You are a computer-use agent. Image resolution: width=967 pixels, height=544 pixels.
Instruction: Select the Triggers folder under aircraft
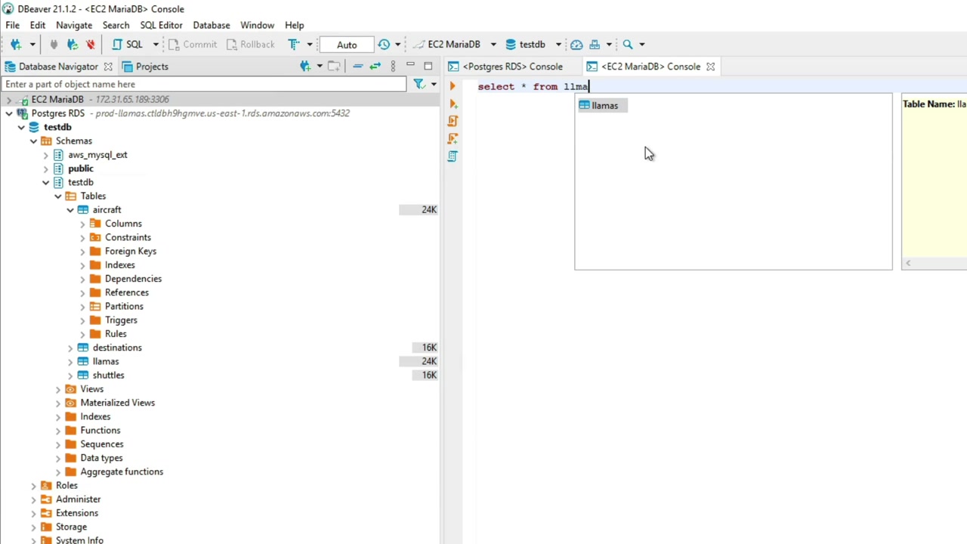(121, 320)
